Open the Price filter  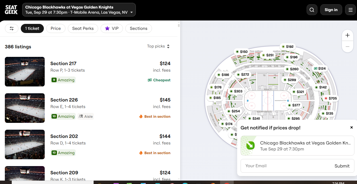(x=56, y=28)
